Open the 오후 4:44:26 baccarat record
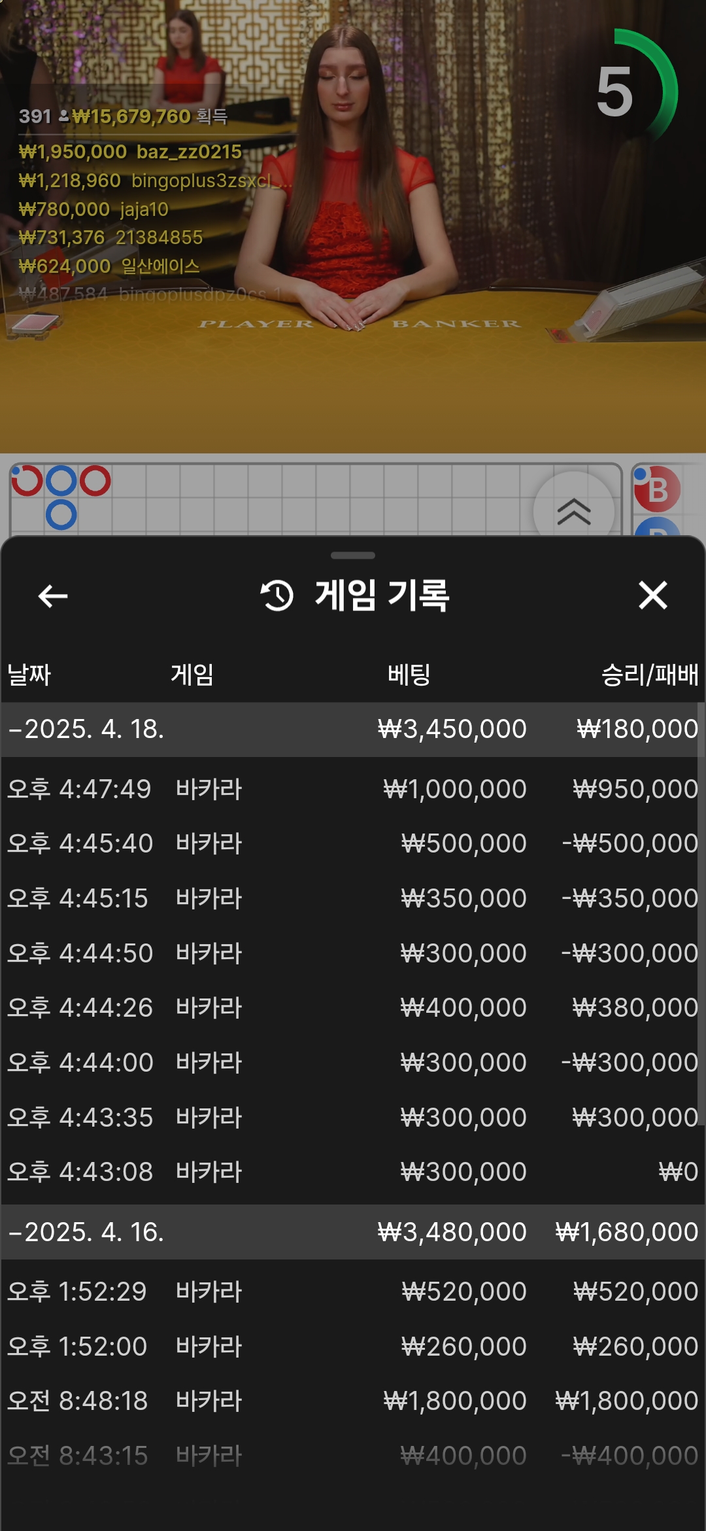This screenshot has width=706, height=1531. click(x=353, y=1008)
